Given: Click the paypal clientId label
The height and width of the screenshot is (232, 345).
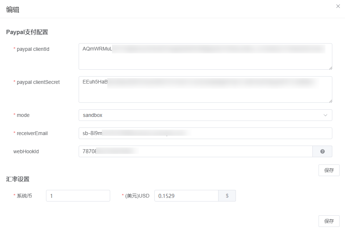Looking at the screenshot, I should [33, 49].
